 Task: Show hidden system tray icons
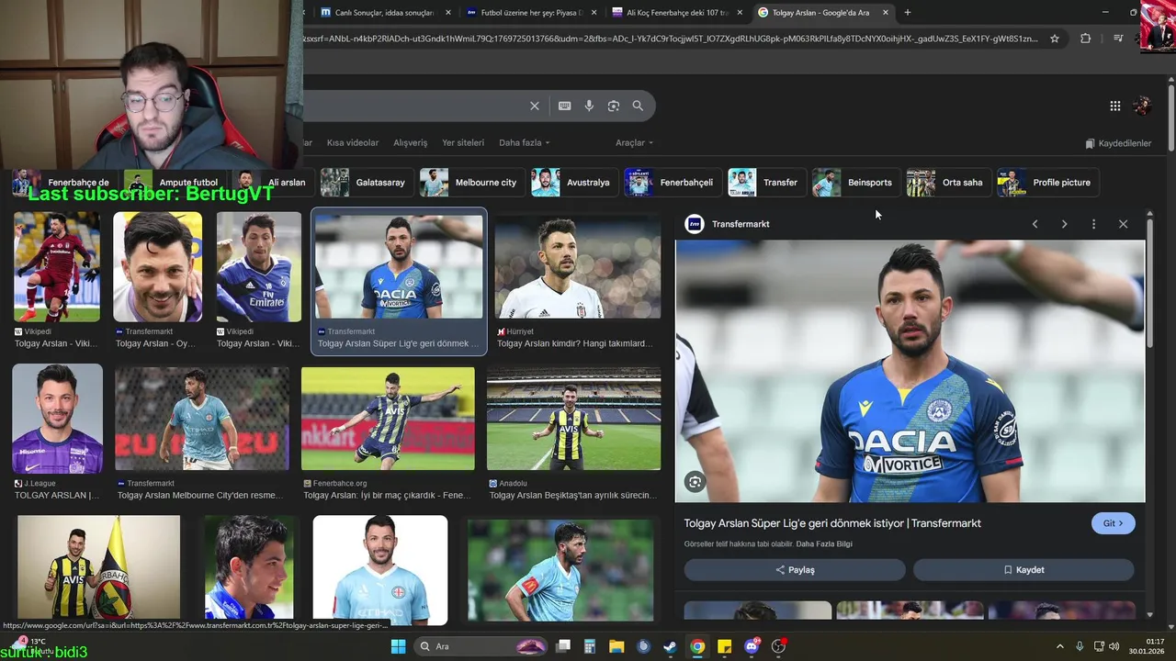1059,646
